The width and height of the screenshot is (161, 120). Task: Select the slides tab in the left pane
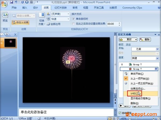click(2, 35)
